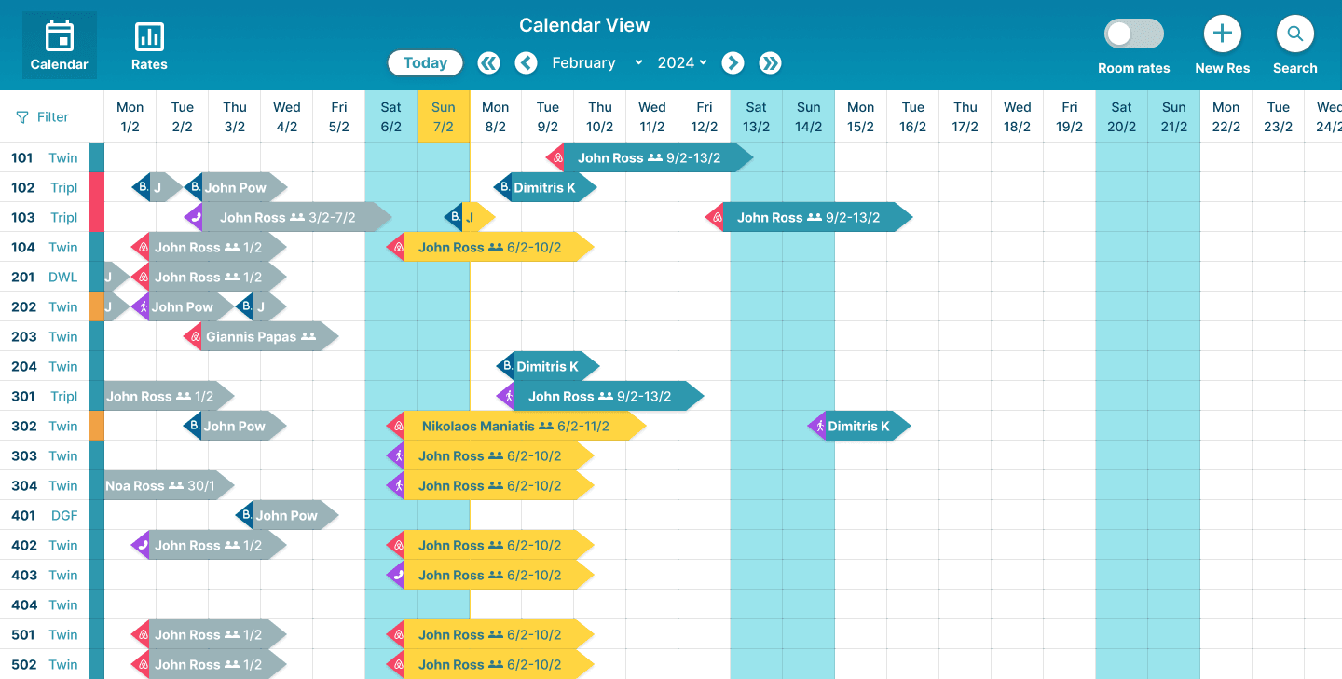Click the Booking.com icon on room 401 John Pow
Image resolution: width=1342 pixels, height=679 pixels.
coord(245,515)
